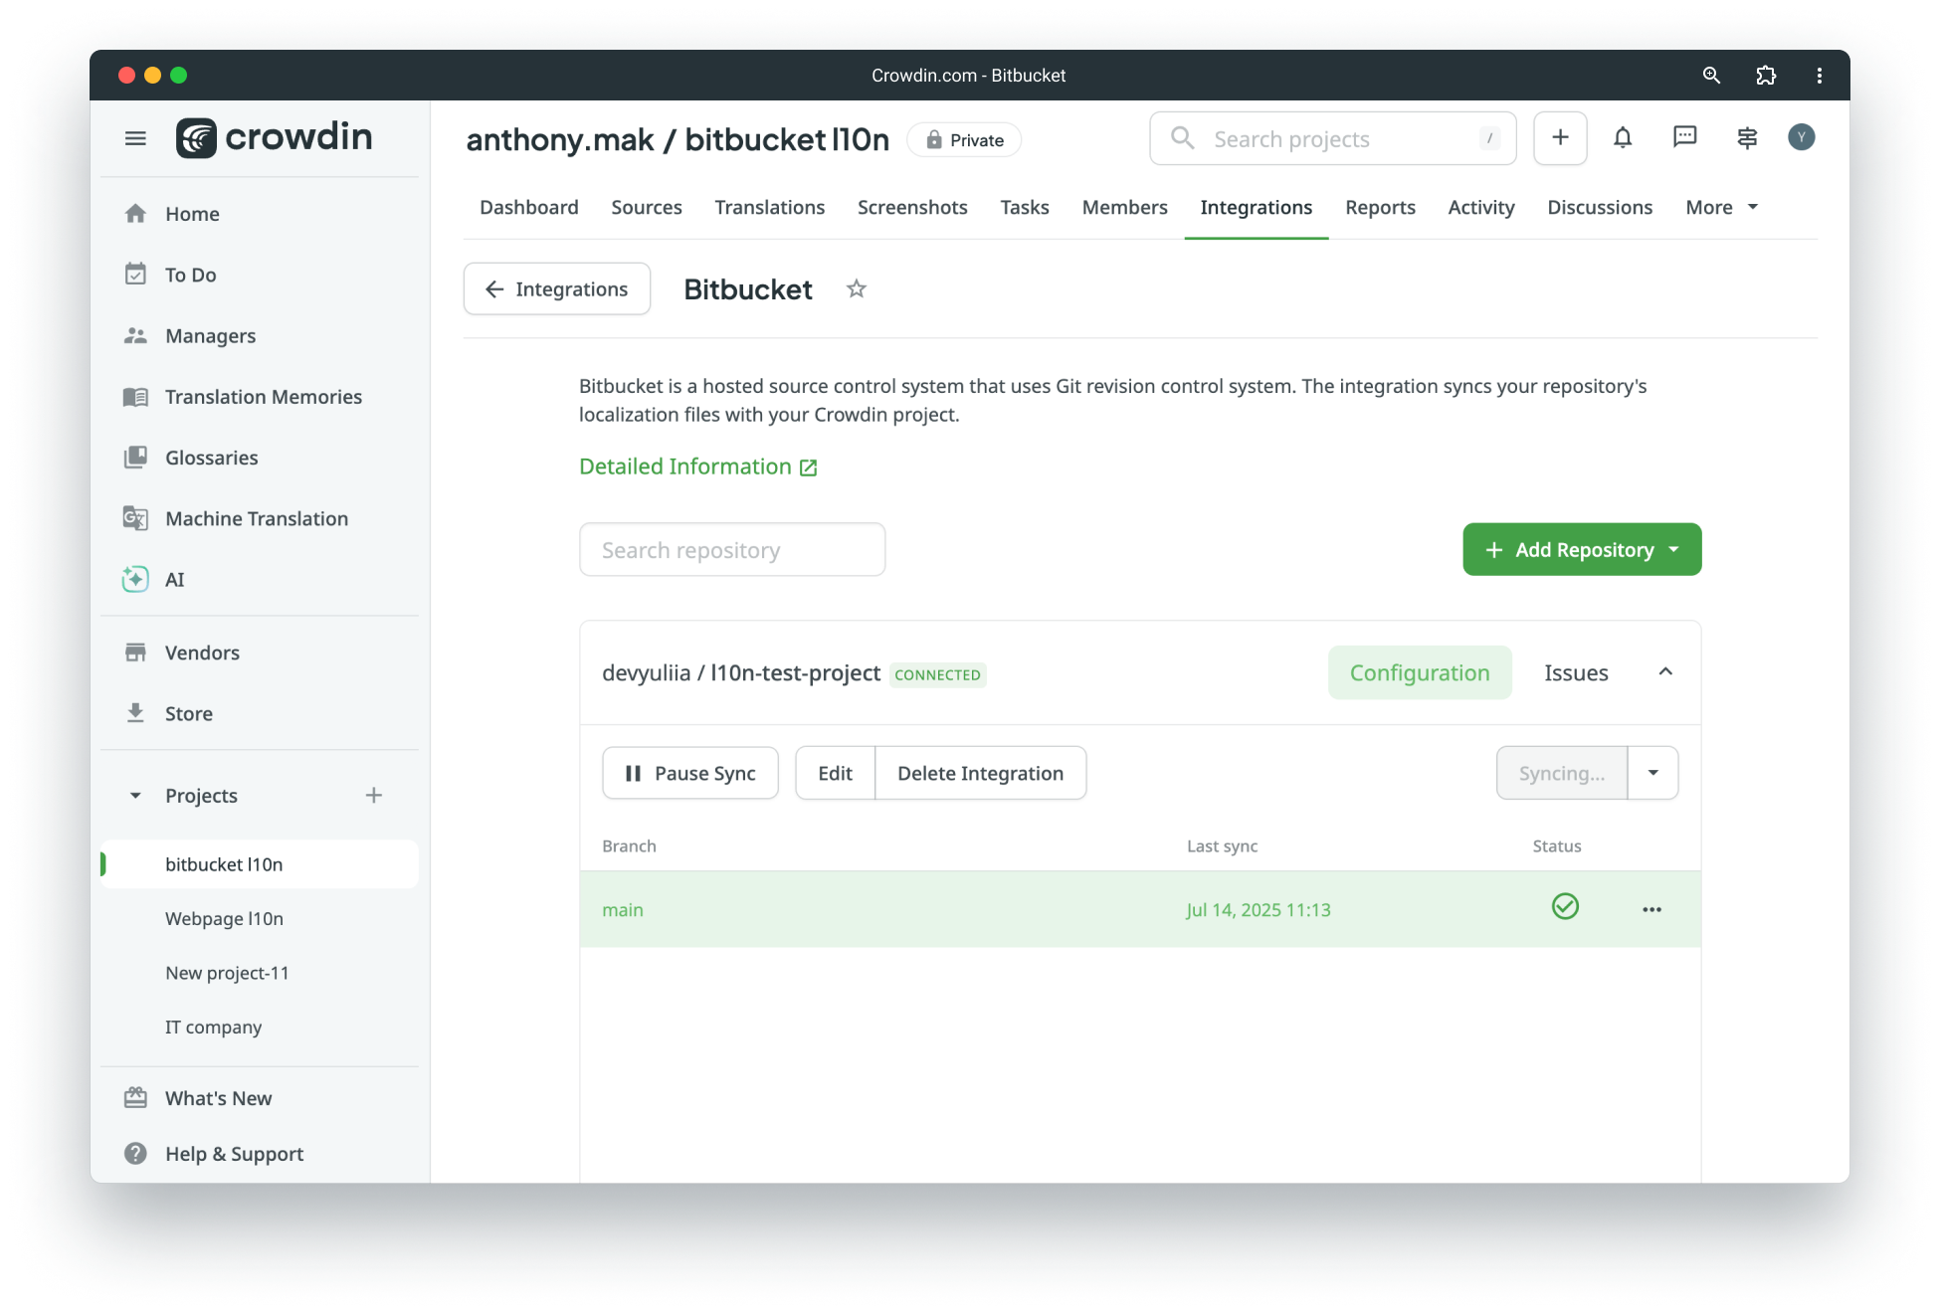
Task: Switch to Sources tab
Action: (x=647, y=207)
